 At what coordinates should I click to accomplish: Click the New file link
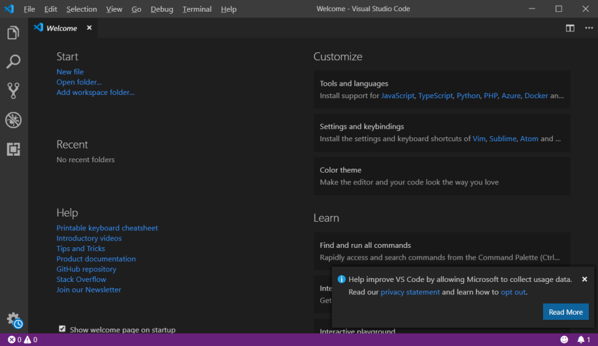point(70,72)
